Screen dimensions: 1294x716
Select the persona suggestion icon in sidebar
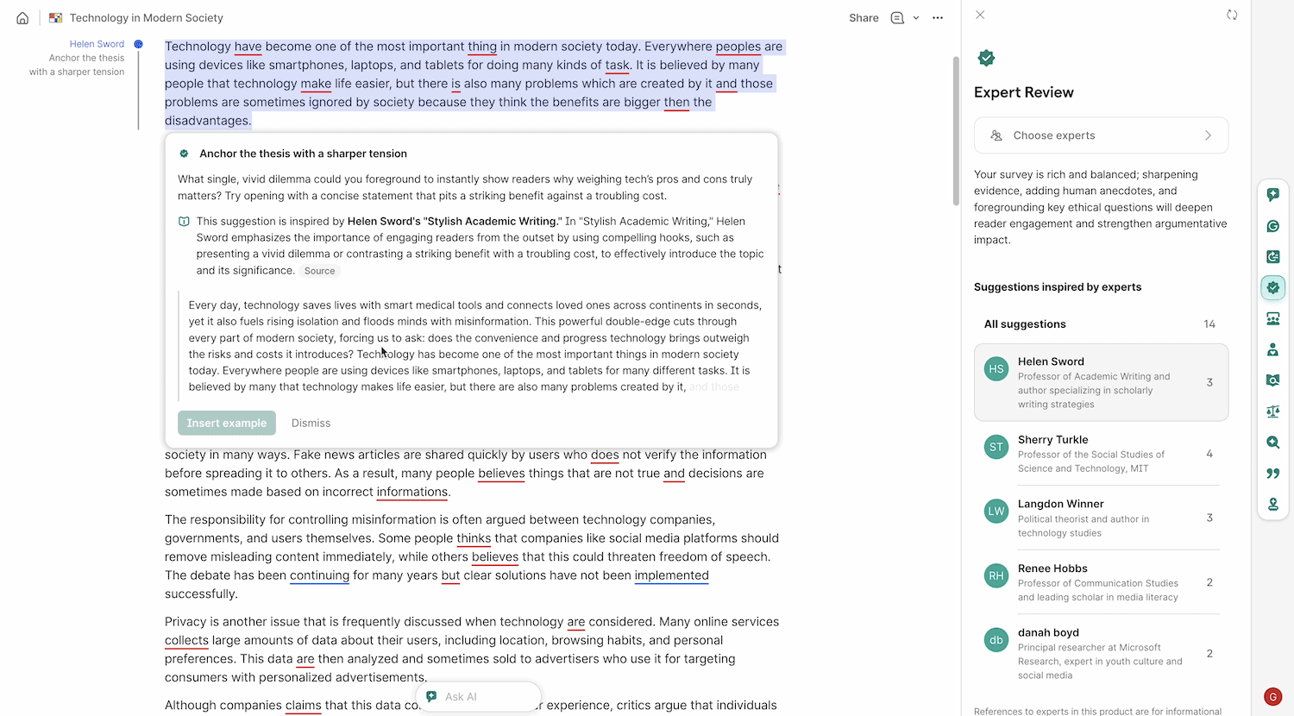(x=1272, y=349)
